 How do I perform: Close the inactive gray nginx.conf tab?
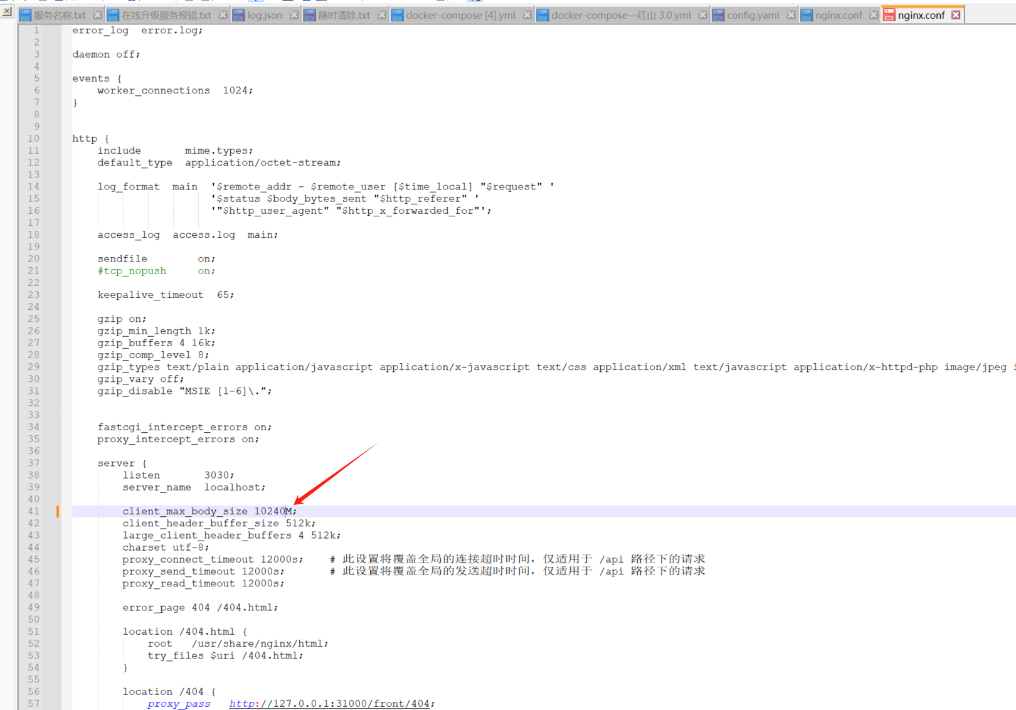tap(874, 15)
